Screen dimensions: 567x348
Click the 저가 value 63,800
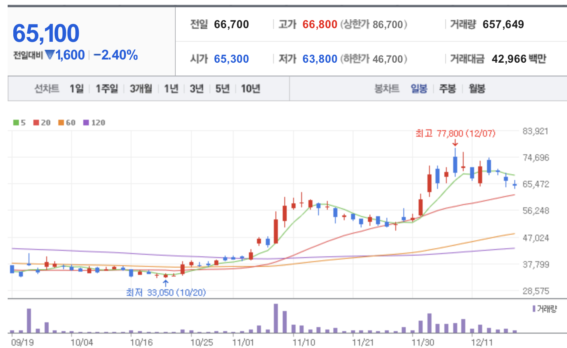tap(320, 59)
